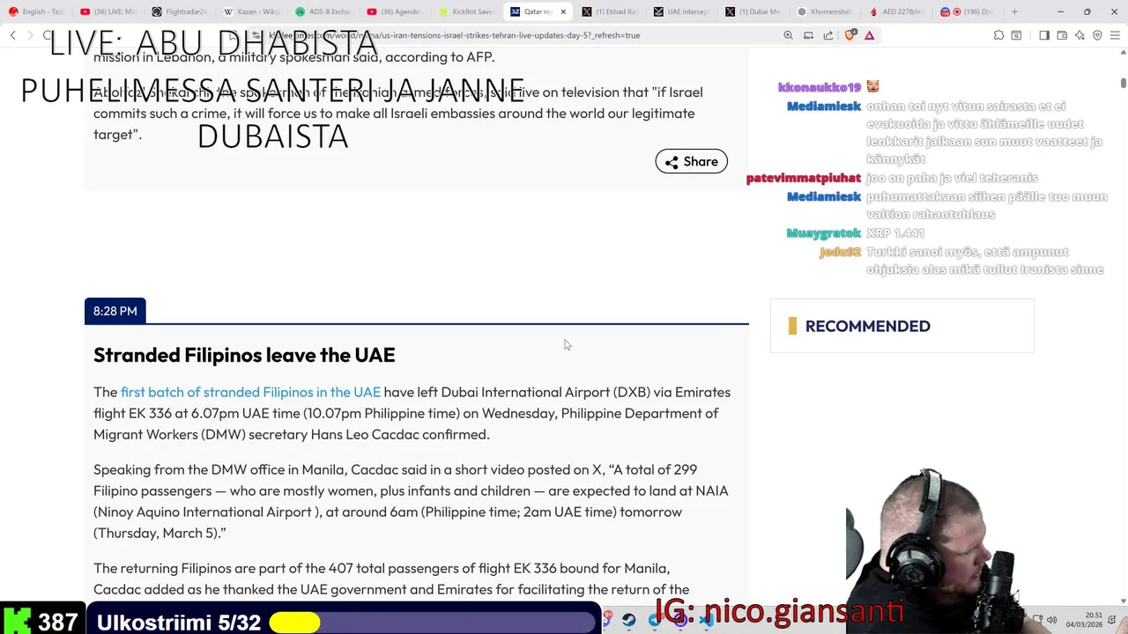This screenshot has width=1128, height=634.
Task: Switch to the (196) Discord tab
Action: click(x=968, y=11)
